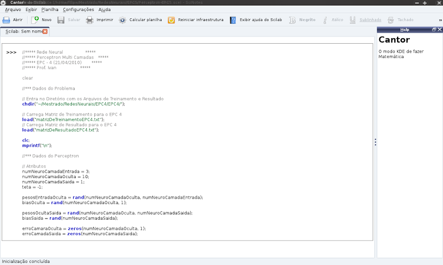Open Exibir ajuda do Scilab icon

pyautogui.click(x=233, y=20)
